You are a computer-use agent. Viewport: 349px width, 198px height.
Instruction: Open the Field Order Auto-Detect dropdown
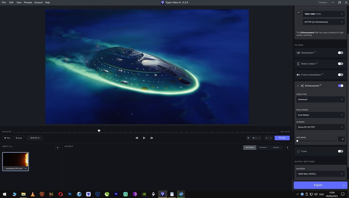(320, 115)
